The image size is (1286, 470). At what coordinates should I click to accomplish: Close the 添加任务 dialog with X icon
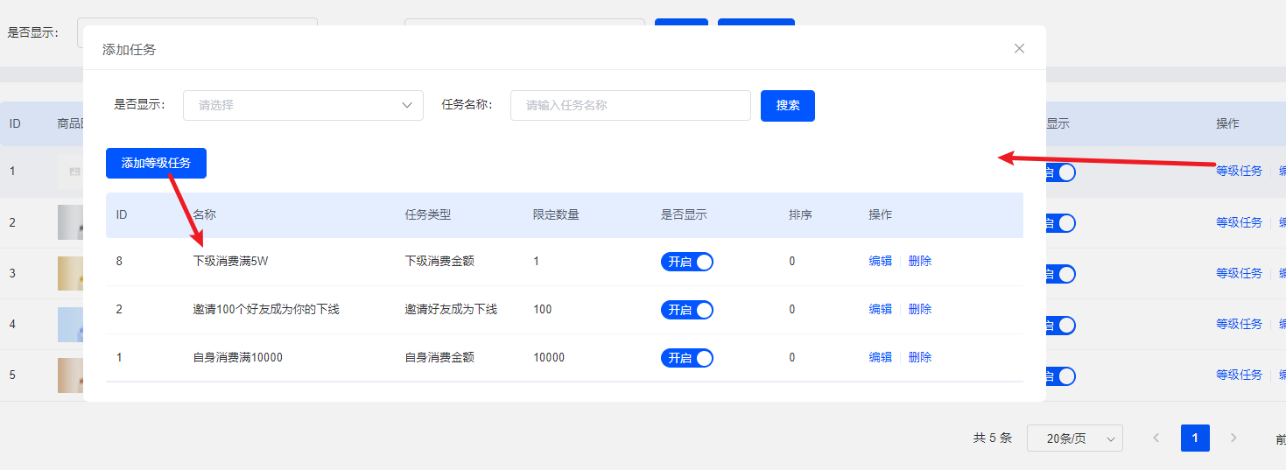coord(1019,49)
